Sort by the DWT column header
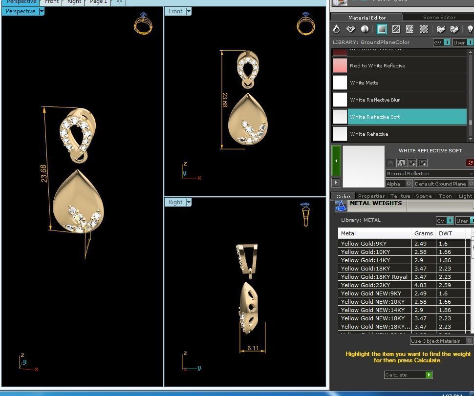This screenshot has height=396, width=474. (x=450, y=233)
